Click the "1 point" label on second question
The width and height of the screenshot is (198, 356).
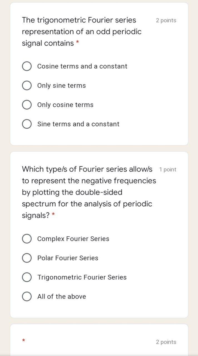point(168,169)
